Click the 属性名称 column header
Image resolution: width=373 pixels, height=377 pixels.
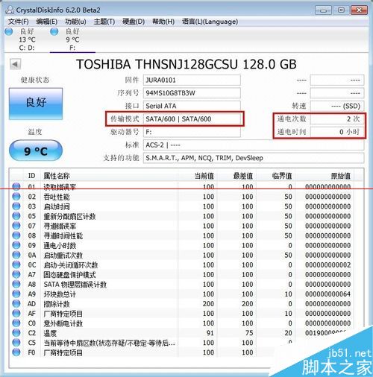point(57,176)
